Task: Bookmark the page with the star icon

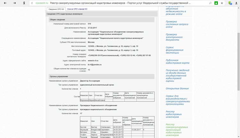Action: (222, 3)
